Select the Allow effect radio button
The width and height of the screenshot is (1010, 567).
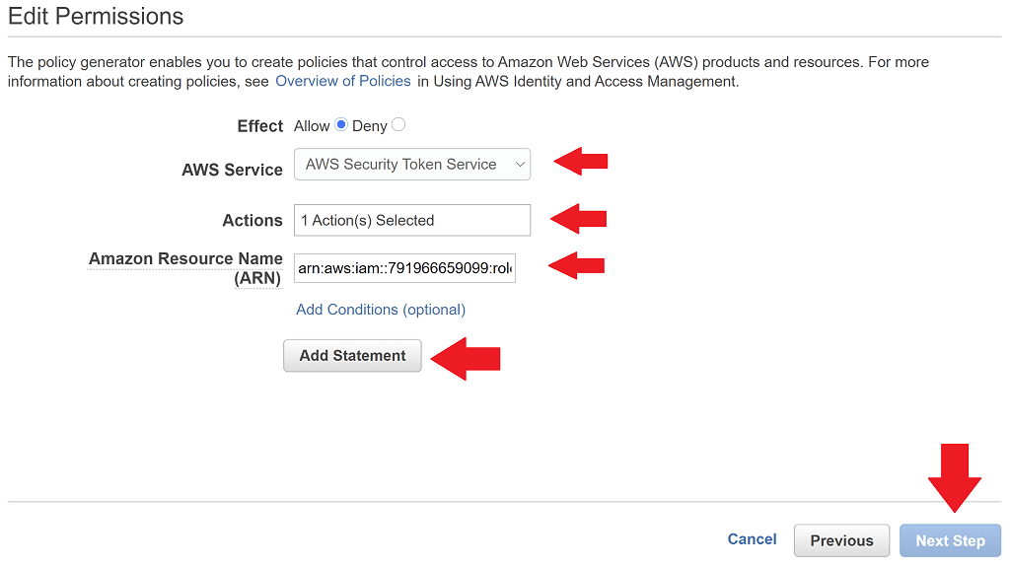click(x=341, y=125)
